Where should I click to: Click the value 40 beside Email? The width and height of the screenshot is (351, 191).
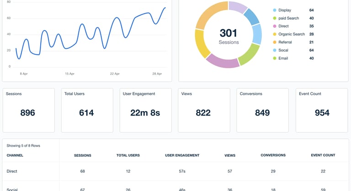coord(311,58)
